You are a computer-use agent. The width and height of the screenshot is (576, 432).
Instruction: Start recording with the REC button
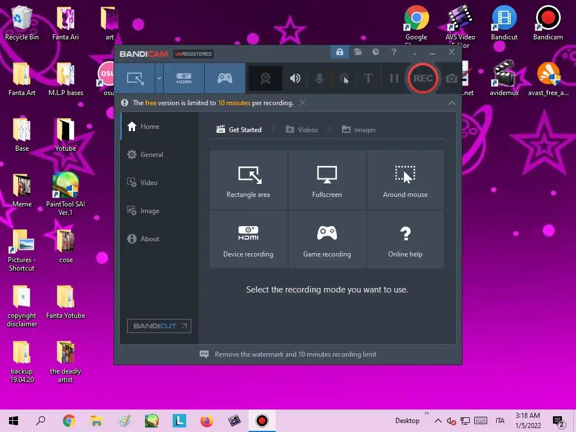(x=422, y=78)
